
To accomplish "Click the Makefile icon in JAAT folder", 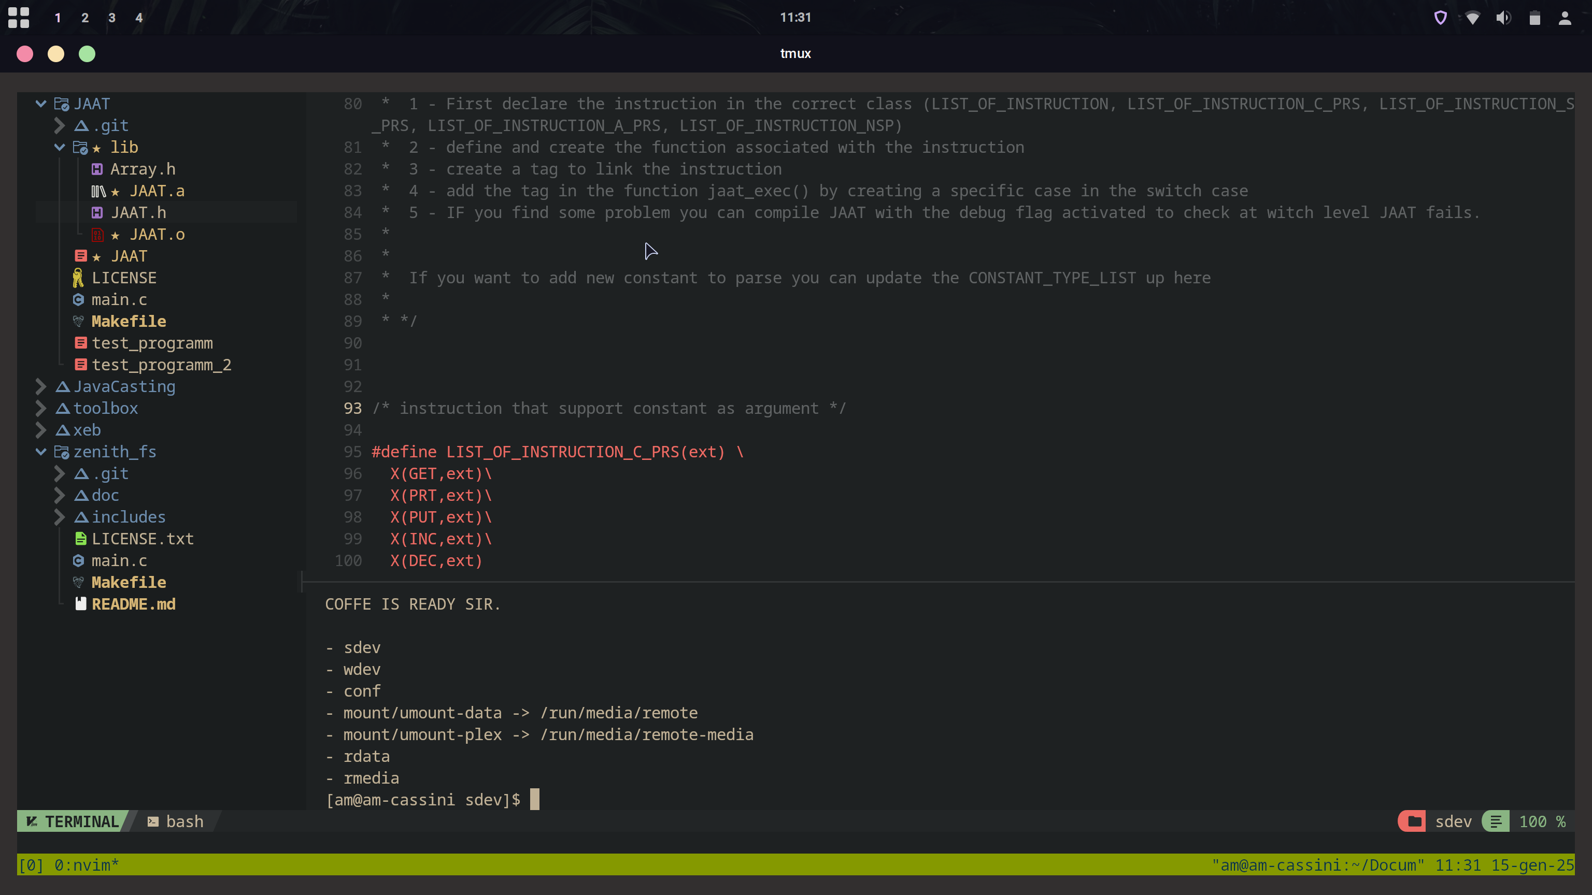I will pos(78,321).
